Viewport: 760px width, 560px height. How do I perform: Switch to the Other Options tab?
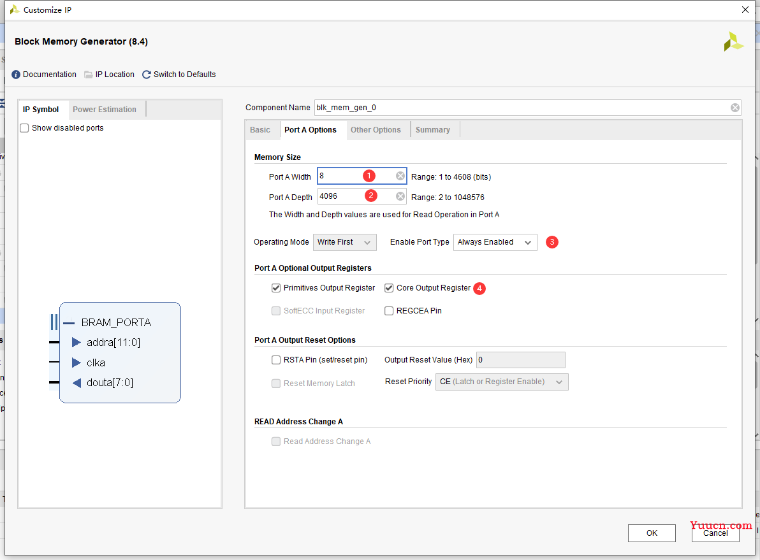pyautogui.click(x=376, y=130)
